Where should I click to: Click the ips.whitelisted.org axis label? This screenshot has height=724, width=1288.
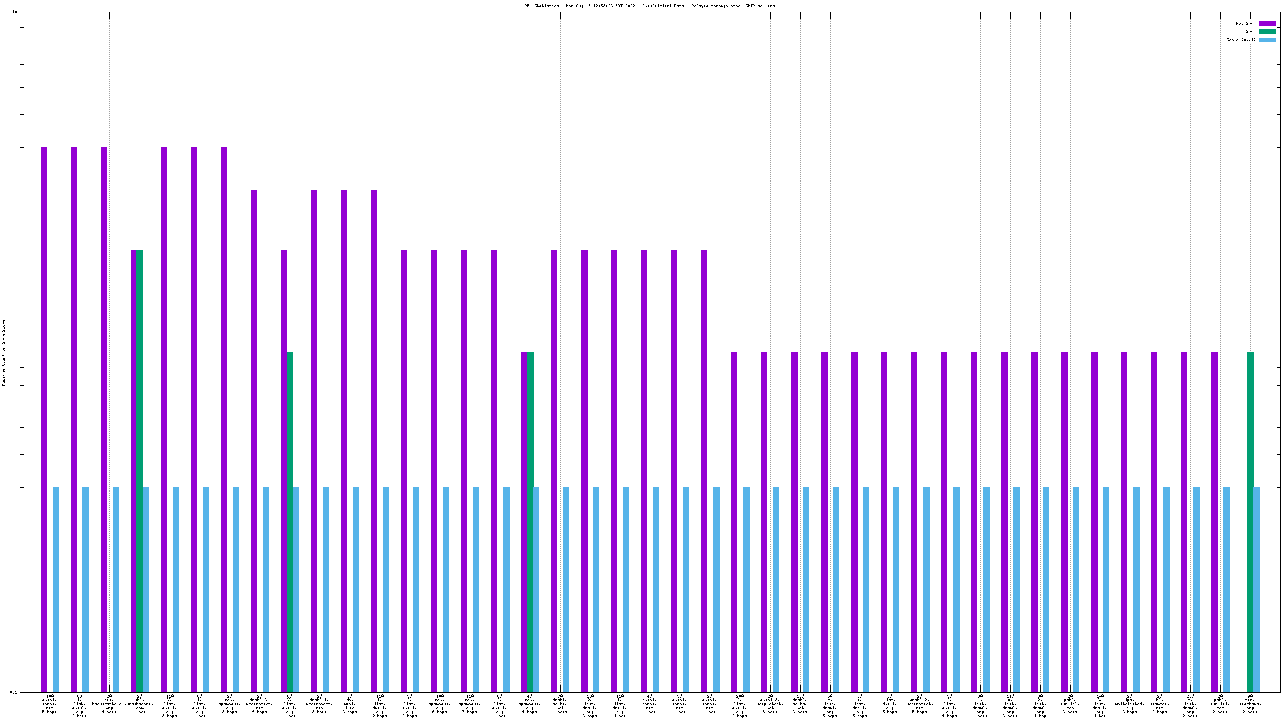1129,703
